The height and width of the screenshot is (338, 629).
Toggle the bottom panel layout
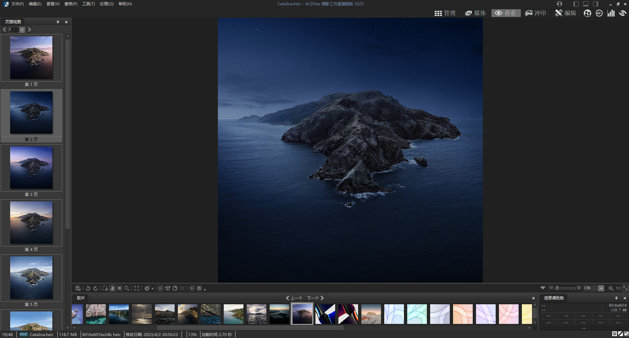(586, 4)
